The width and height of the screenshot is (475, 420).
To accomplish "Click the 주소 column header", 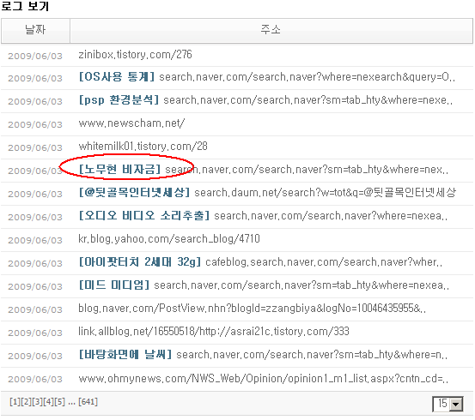I will click(271, 30).
